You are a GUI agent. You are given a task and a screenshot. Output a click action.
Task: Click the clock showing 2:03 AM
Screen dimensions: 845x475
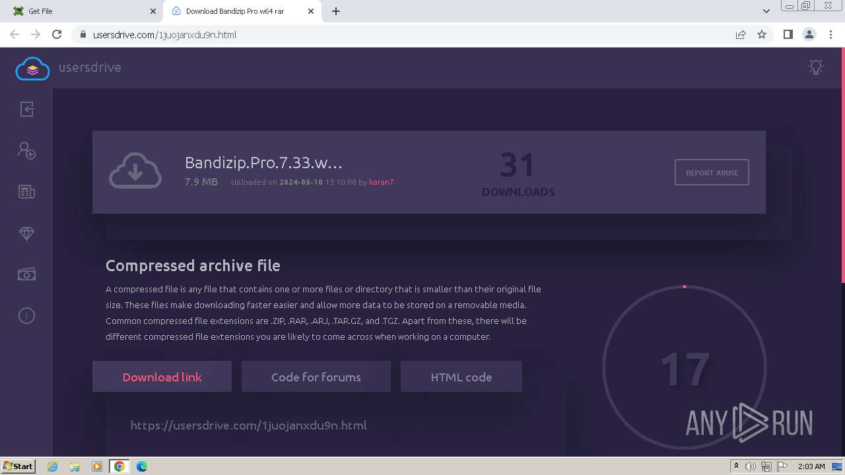tap(811, 466)
